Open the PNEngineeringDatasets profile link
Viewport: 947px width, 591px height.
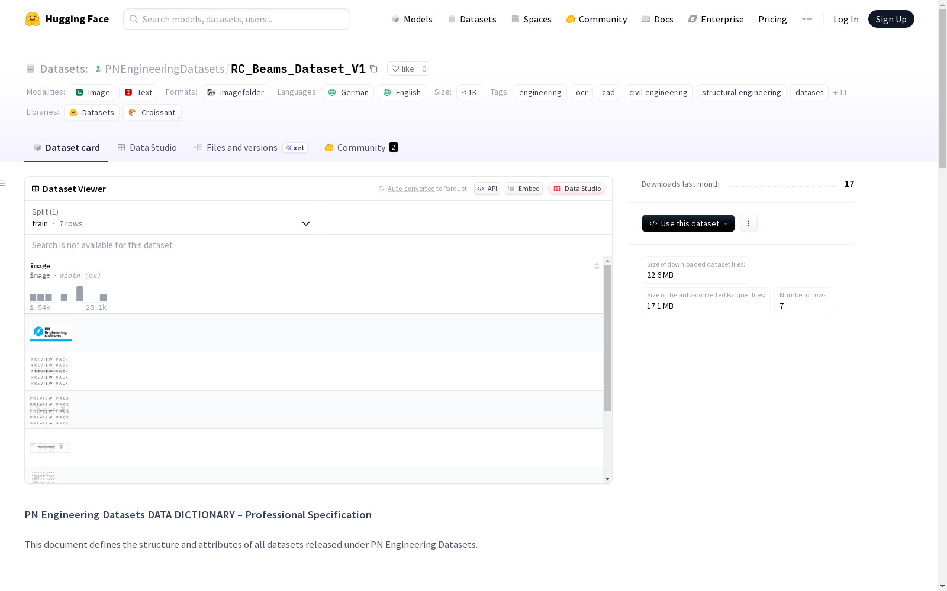[165, 69]
